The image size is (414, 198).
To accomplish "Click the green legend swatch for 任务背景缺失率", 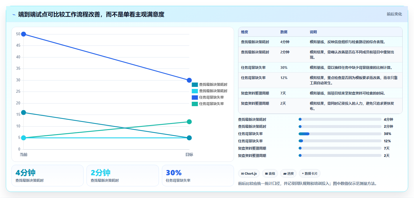I will (195, 104).
